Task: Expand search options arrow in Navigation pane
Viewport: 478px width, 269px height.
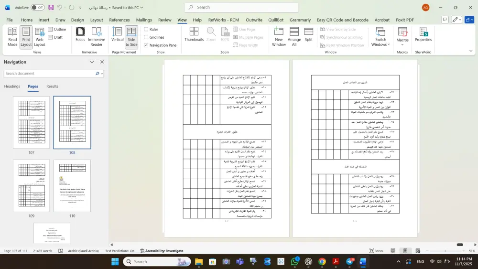Action: pos(102,74)
